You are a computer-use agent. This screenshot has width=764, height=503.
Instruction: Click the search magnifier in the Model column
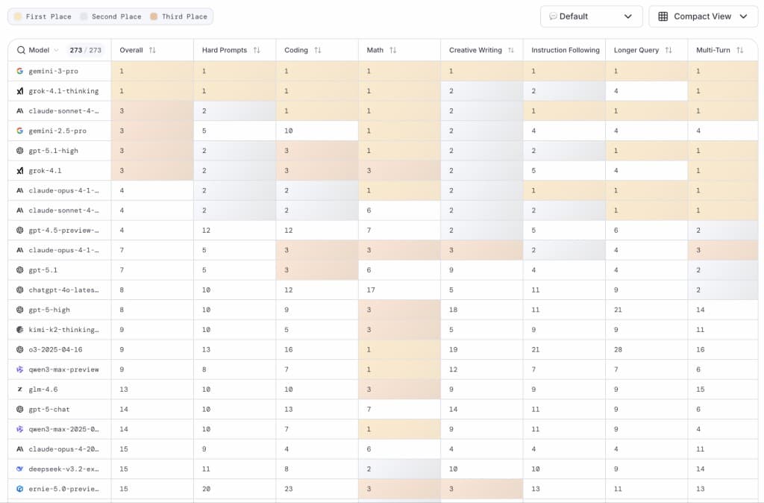pyautogui.click(x=21, y=50)
